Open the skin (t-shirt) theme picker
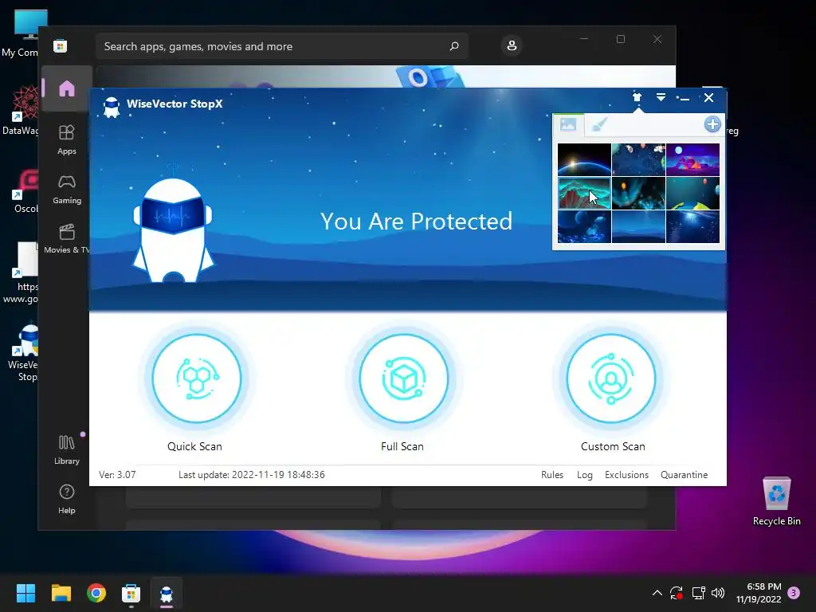Image resolution: width=816 pixels, height=612 pixels. 637,97
